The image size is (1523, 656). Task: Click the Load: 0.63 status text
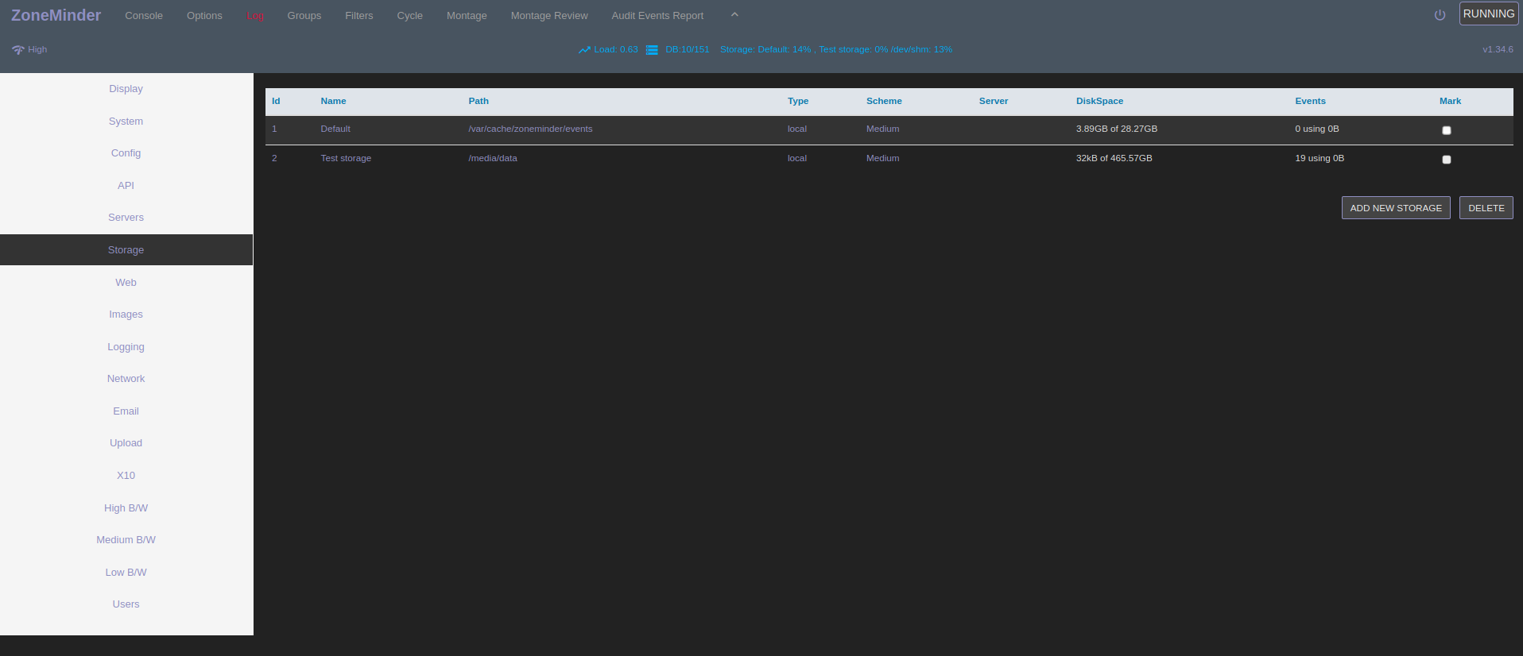click(x=616, y=49)
